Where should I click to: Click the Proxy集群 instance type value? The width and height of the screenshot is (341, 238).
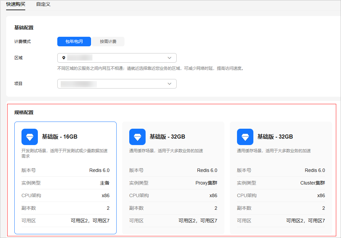(206, 183)
